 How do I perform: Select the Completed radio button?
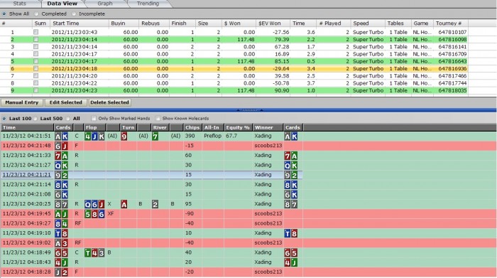coord(36,14)
